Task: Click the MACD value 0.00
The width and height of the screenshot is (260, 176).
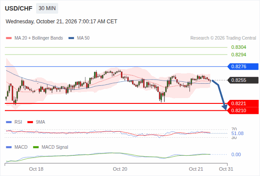Action: coord(236,154)
